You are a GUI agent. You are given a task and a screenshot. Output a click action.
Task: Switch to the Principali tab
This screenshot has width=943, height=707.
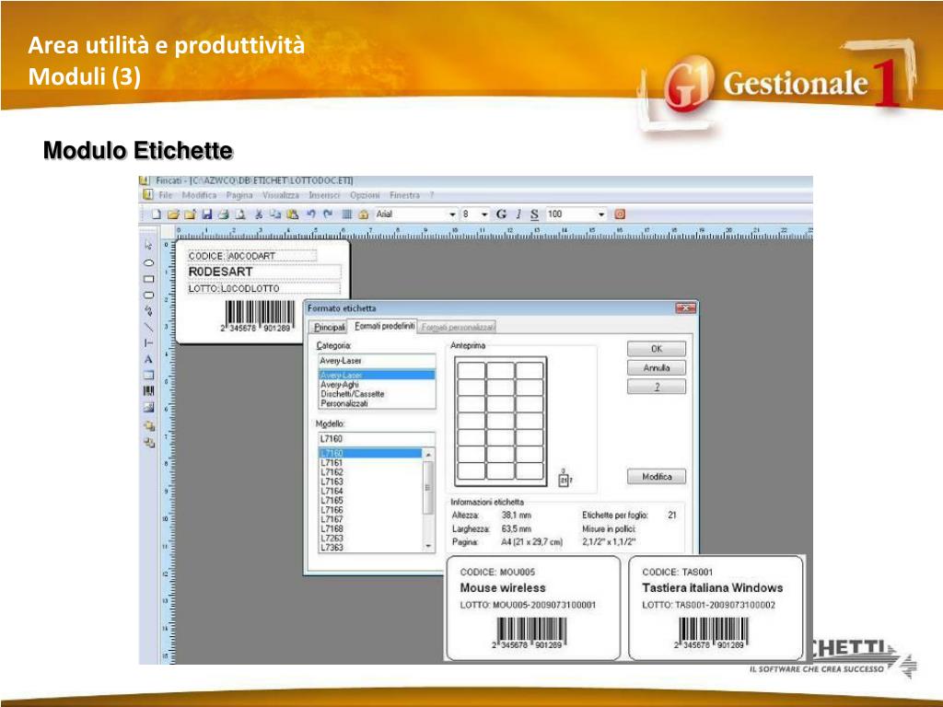[330, 327]
